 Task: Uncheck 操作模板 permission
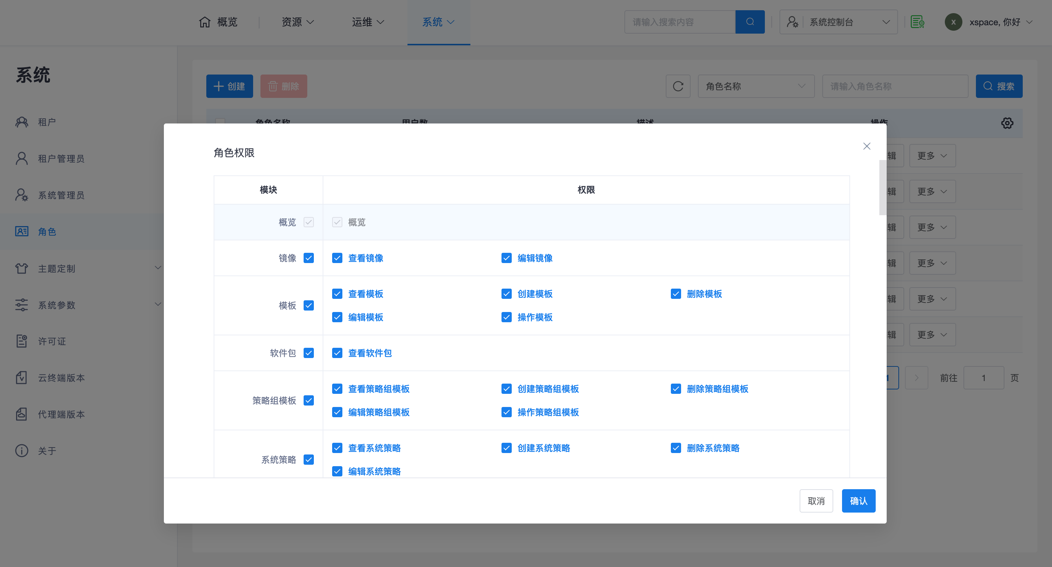[506, 317]
